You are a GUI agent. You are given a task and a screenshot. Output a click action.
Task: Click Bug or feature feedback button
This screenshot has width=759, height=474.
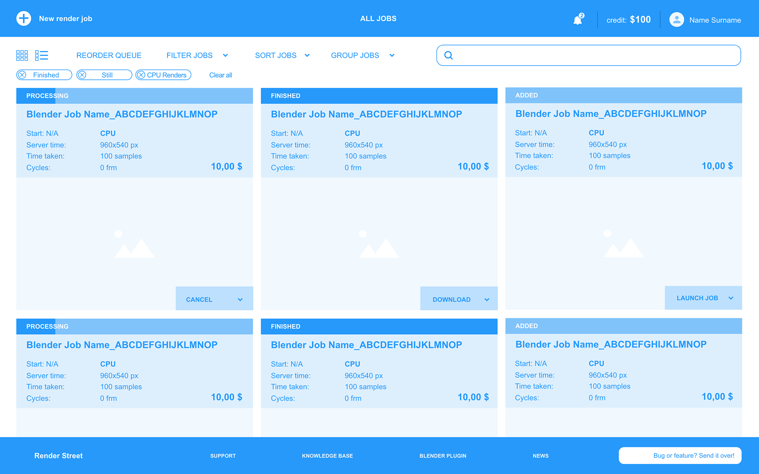(x=680, y=455)
